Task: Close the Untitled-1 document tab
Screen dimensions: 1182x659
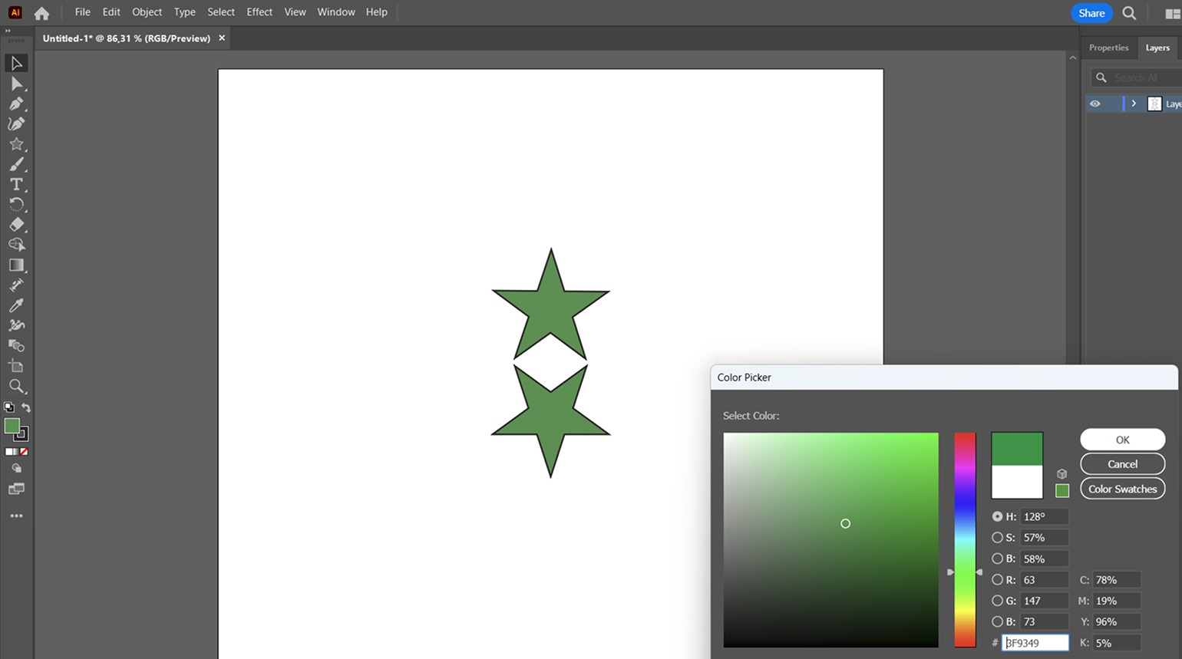Action: coord(222,38)
